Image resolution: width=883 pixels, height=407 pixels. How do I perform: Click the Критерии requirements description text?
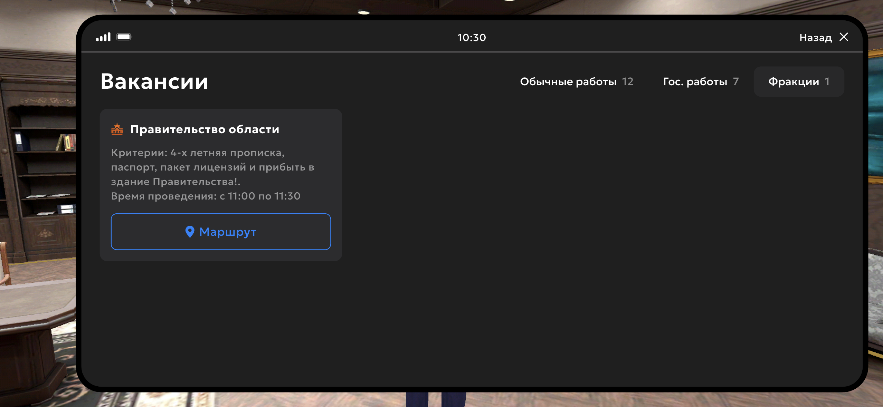(212, 167)
